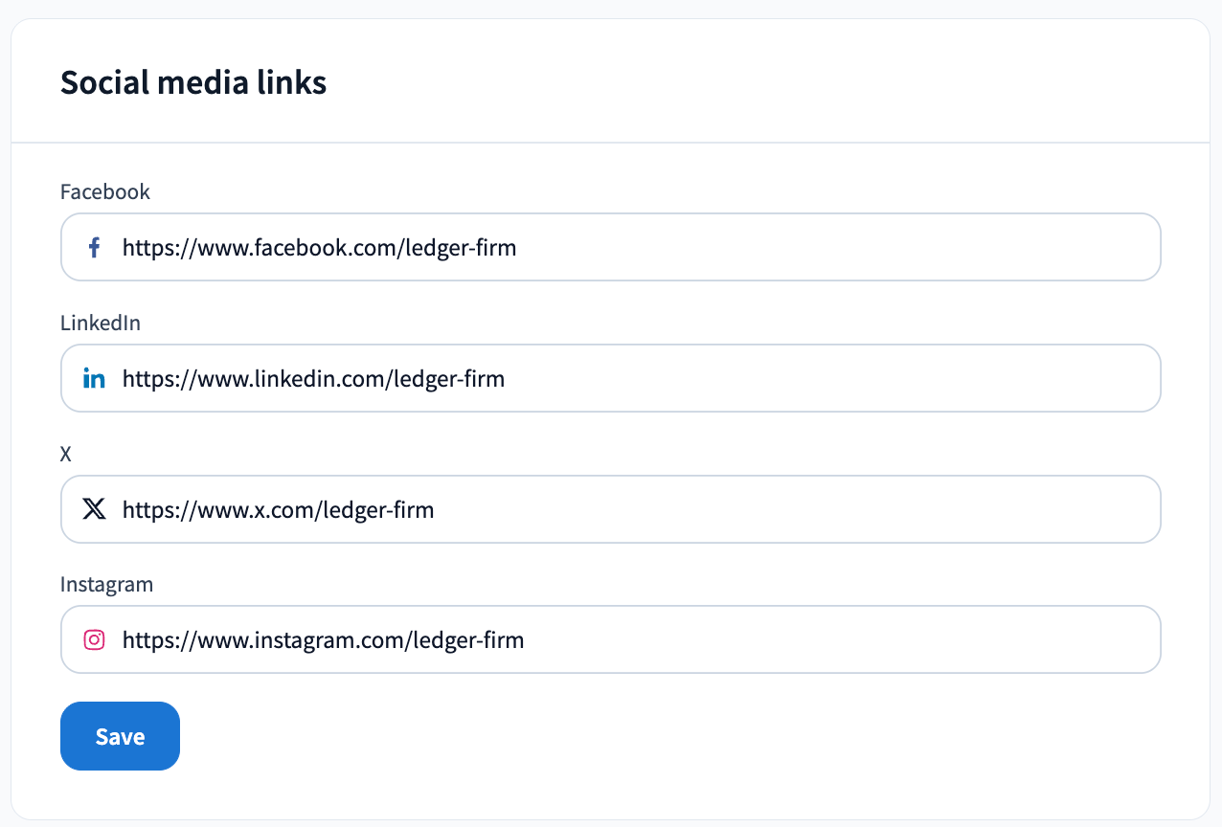Viewport: 1222px width, 827px height.
Task: Focus the Facebook URL input field
Action: pyautogui.click(x=611, y=247)
